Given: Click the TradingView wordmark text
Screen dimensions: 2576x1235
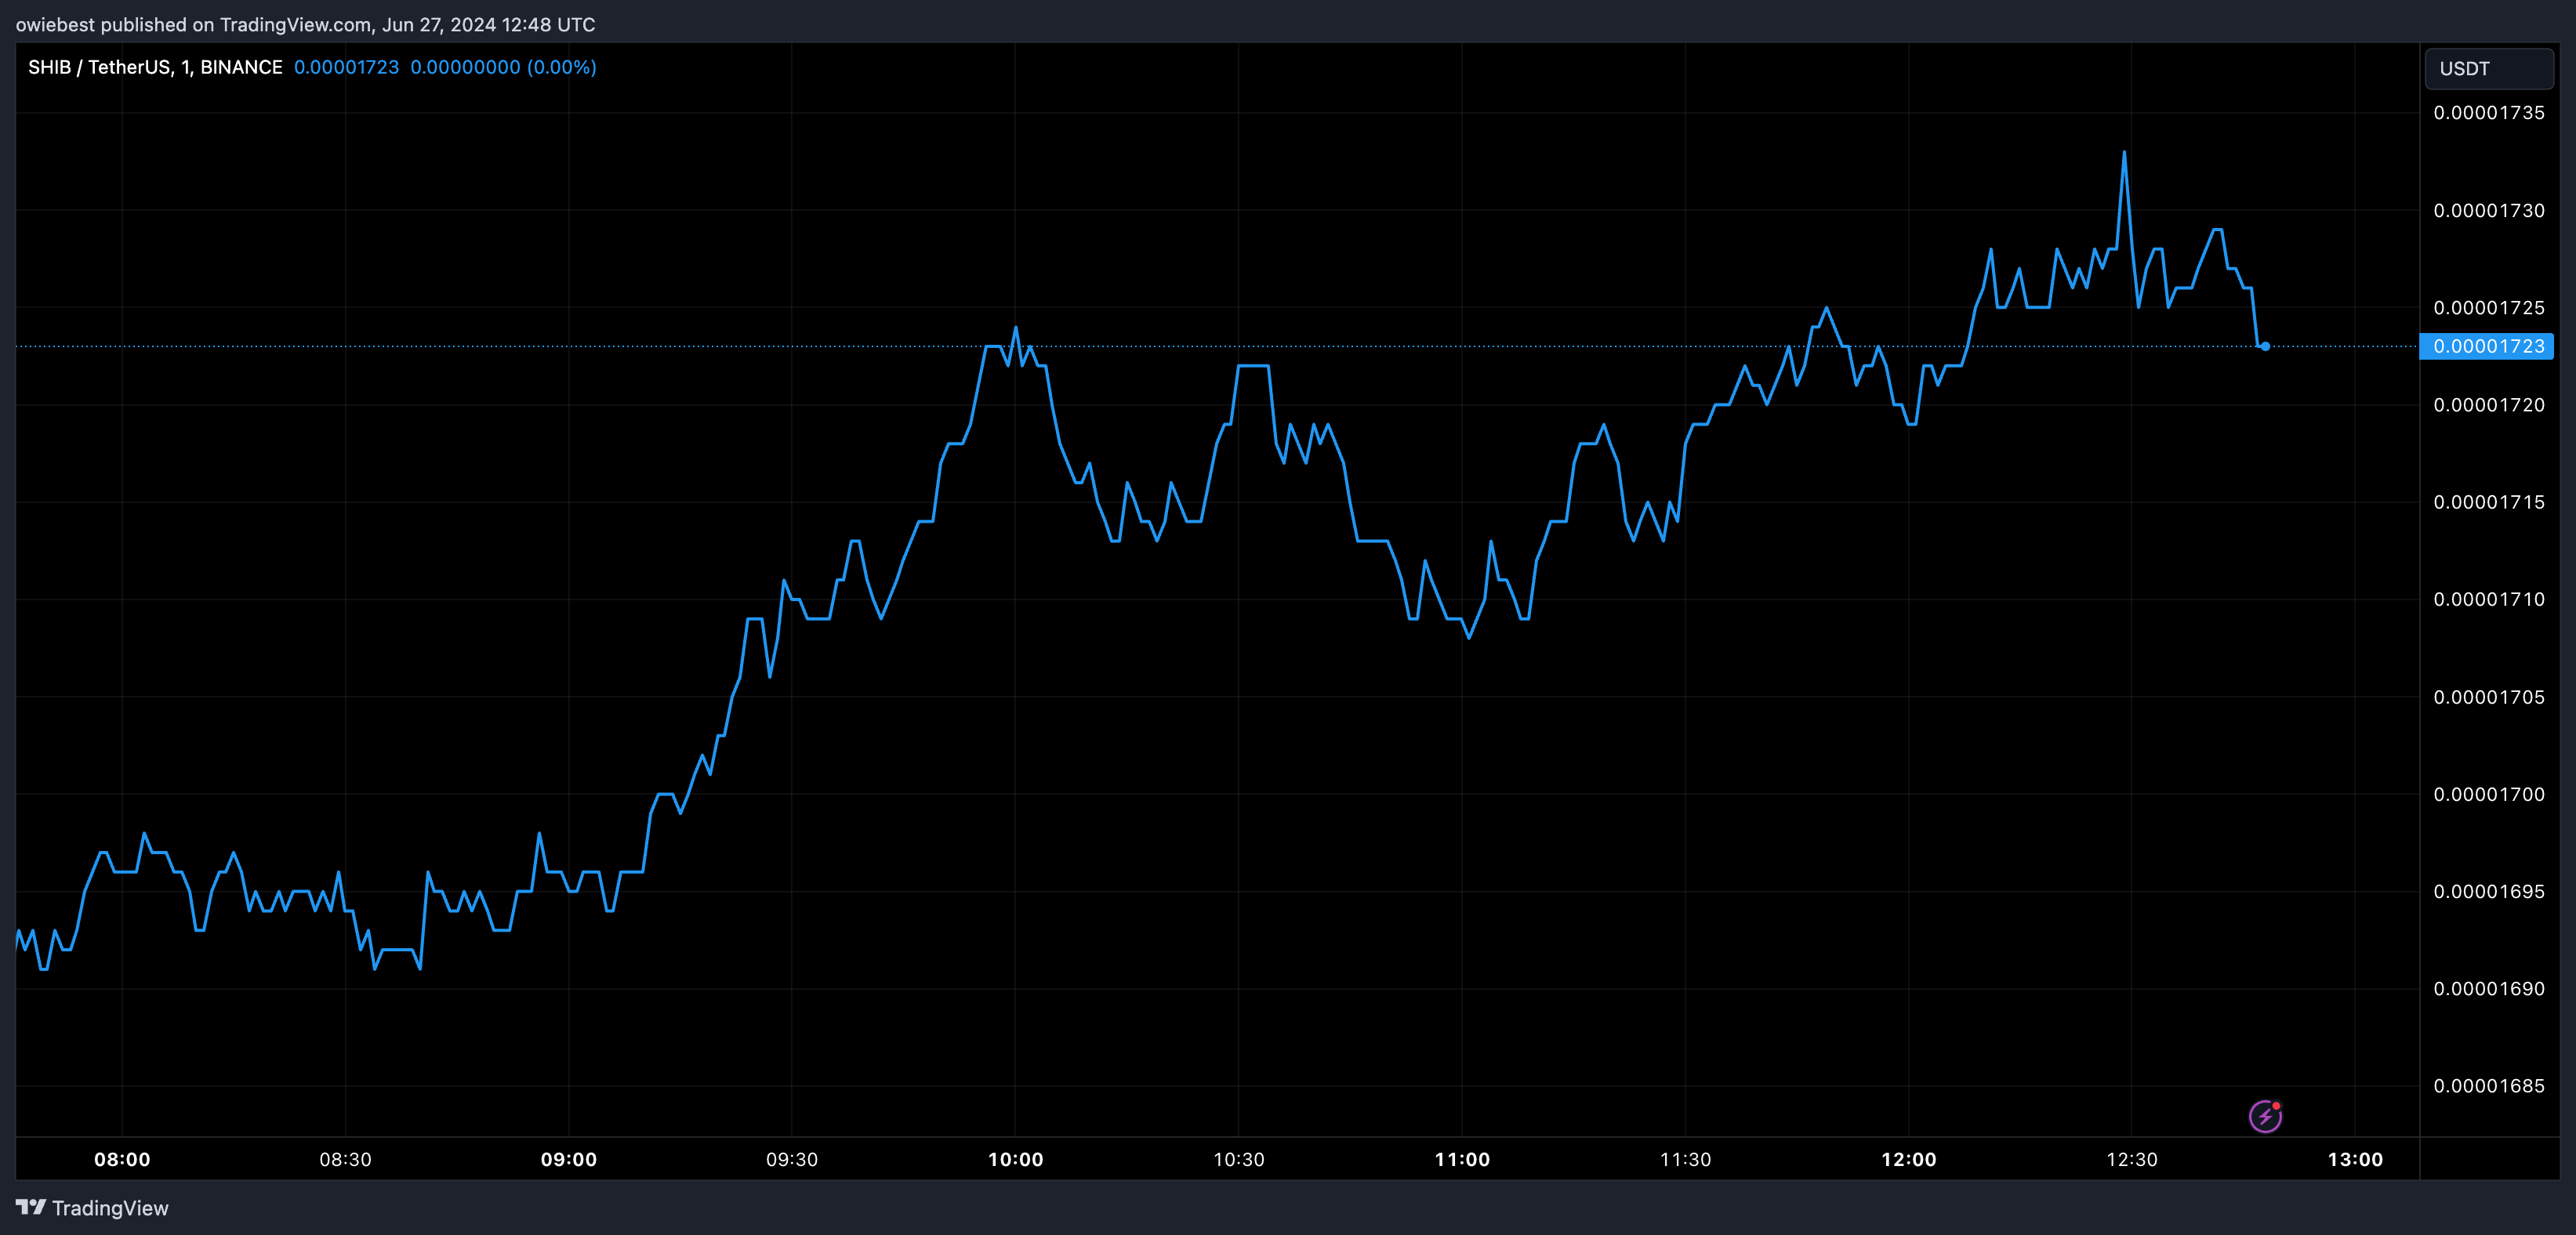Looking at the screenshot, I should tap(110, 1208).
